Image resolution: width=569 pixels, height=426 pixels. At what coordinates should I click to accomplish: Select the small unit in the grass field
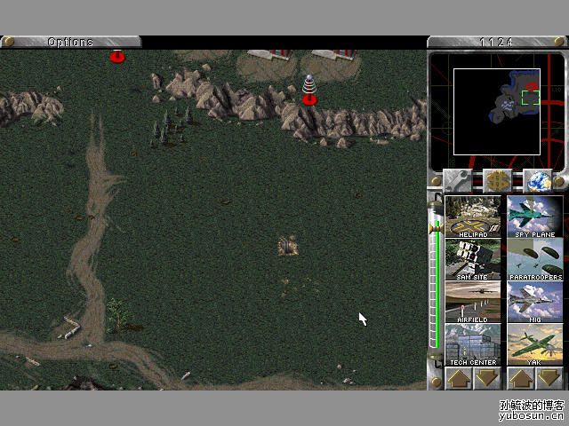pos(288,246)
